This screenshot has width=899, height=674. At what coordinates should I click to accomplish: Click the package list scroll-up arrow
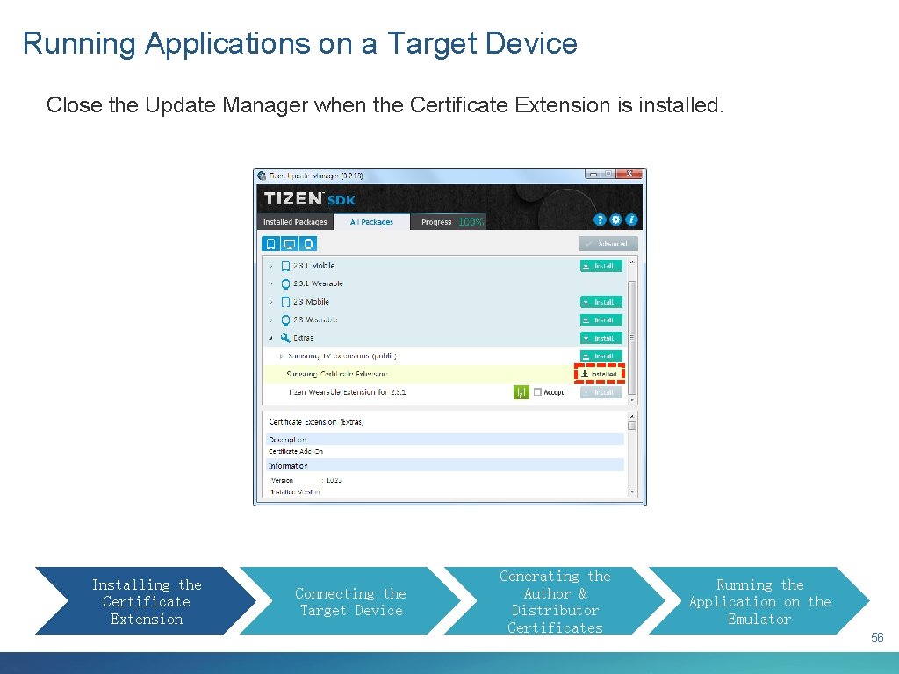point(632,262)
